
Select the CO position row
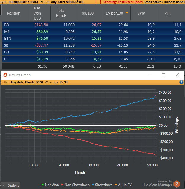click(x=94, y=52)
